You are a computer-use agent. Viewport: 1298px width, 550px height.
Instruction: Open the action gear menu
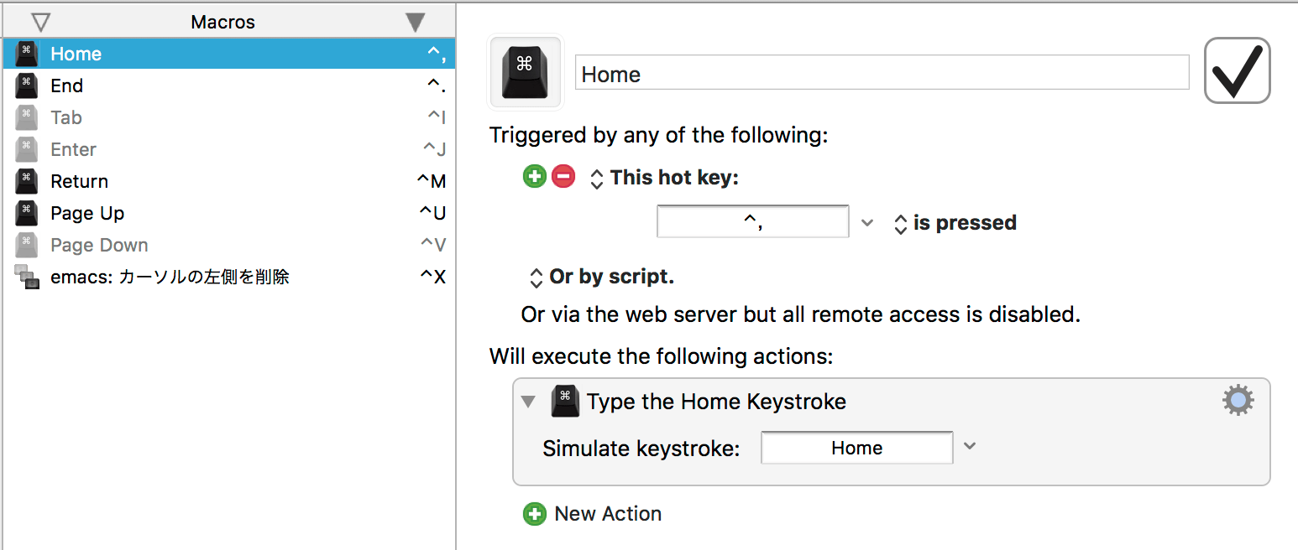[x=1238, y=401]
